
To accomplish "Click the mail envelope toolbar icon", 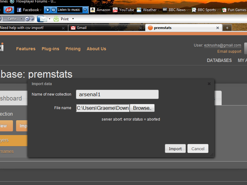I will tap(42, 19).
